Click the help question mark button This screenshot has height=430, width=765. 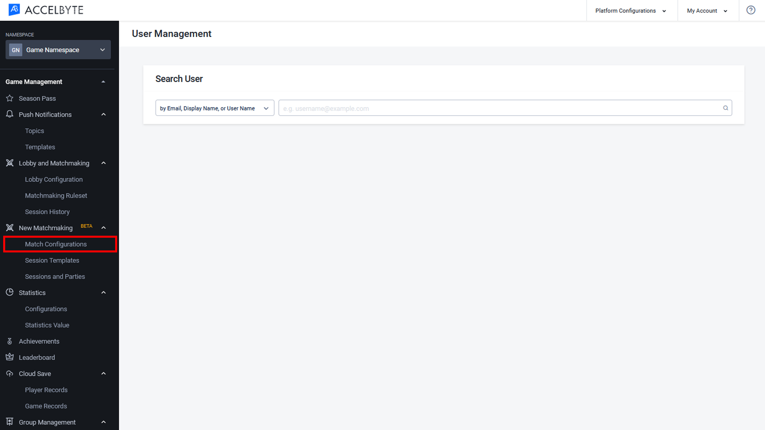coord(751,10)
